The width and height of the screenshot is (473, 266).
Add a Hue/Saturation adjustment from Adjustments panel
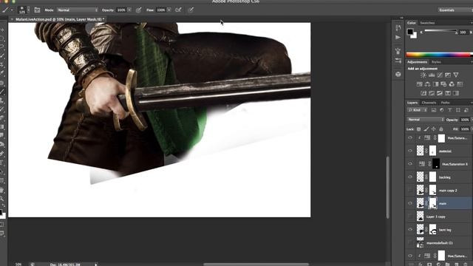click(420, 84)
